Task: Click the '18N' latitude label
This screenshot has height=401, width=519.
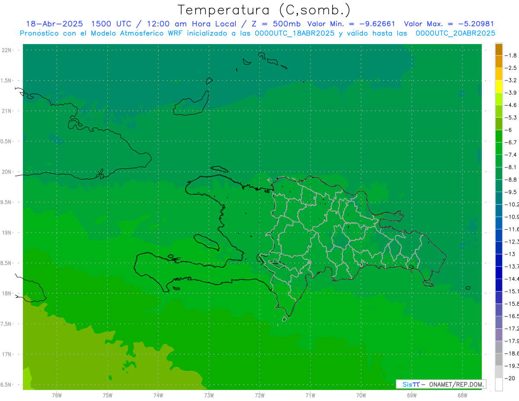Action: click(x=7, y=294)
